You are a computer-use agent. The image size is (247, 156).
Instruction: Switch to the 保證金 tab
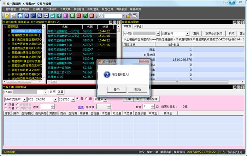127,26
